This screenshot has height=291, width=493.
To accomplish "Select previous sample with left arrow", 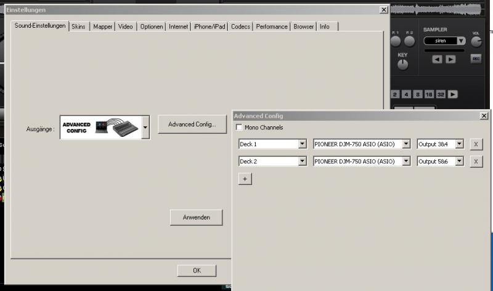I will (x=437, y=59).
